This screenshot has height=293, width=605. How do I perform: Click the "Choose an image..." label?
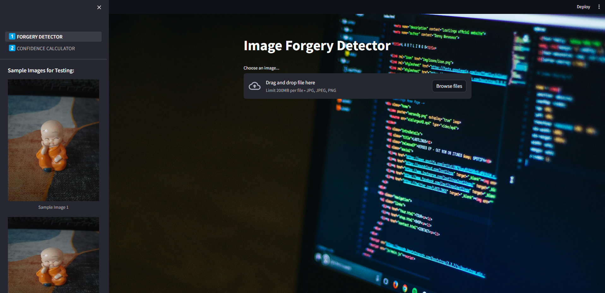tap(261, 68)
